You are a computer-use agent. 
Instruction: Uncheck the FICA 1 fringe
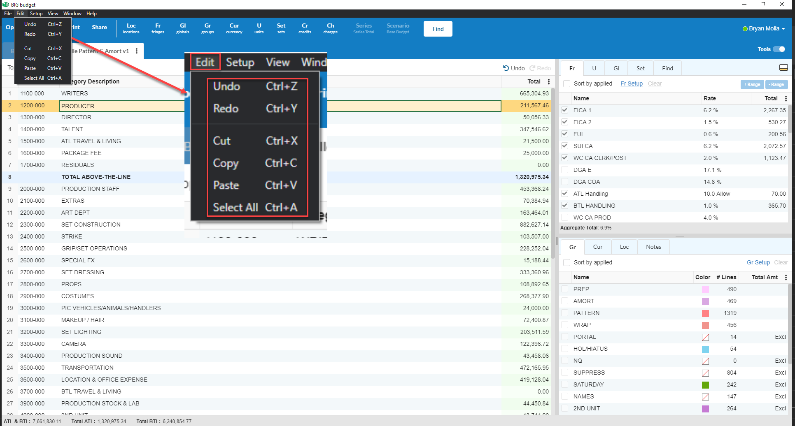[565, 110]
